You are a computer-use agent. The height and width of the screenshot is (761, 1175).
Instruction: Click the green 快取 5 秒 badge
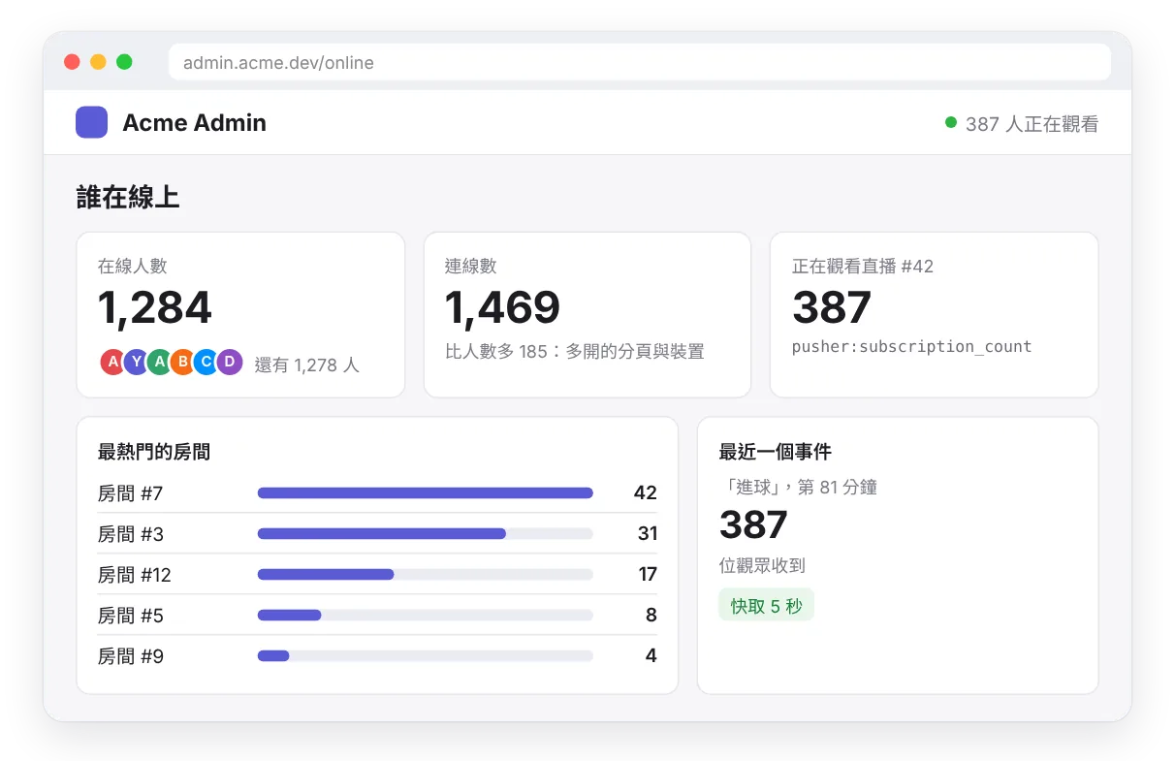[766, 605]
